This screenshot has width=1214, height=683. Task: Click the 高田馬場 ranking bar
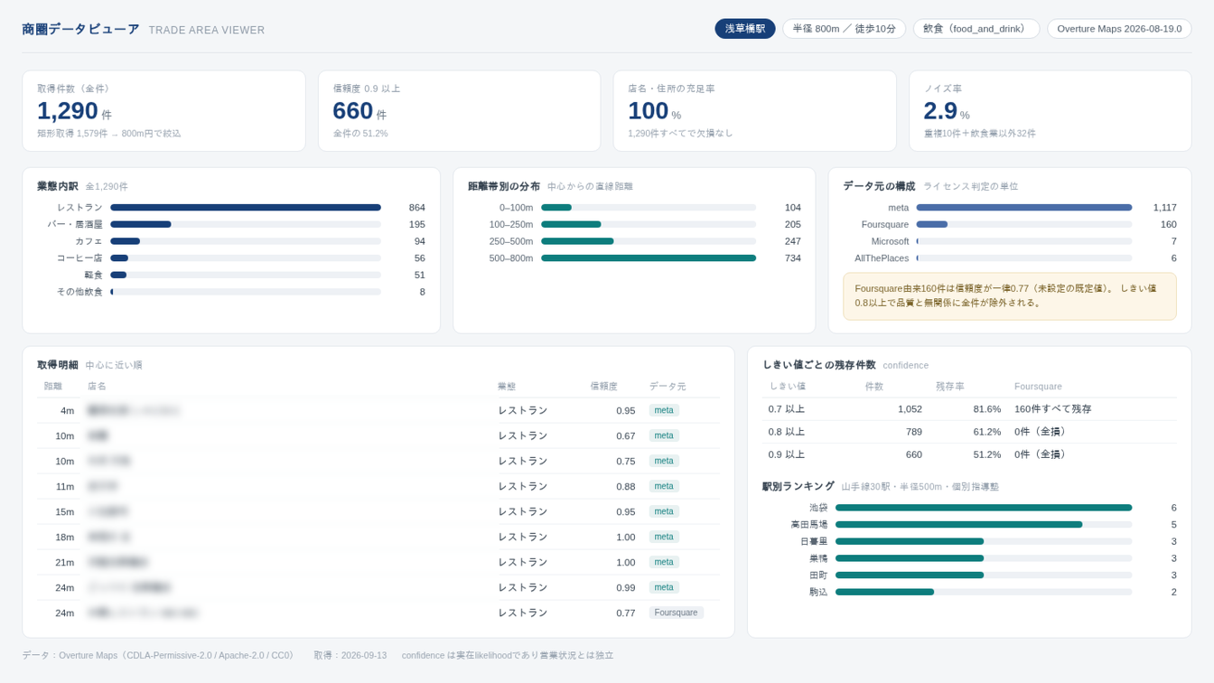(x=958, y=525)
